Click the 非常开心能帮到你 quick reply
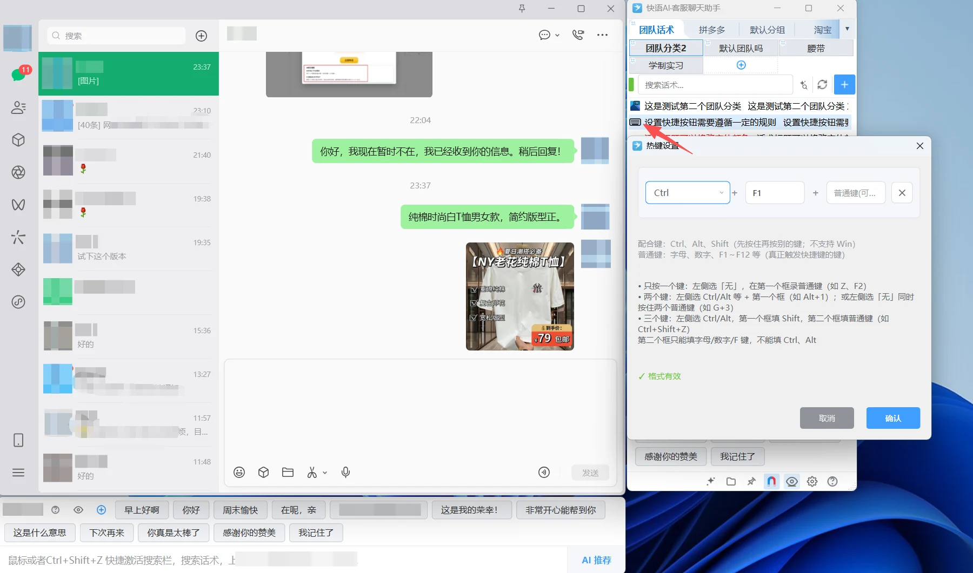973x573 pixels. pyautogui.click(x=561, y=510)
